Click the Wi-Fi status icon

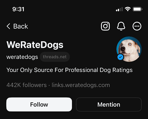point(128,9)
